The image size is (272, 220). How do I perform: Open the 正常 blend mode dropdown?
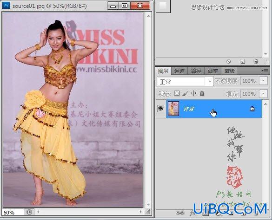click(185, 81)
